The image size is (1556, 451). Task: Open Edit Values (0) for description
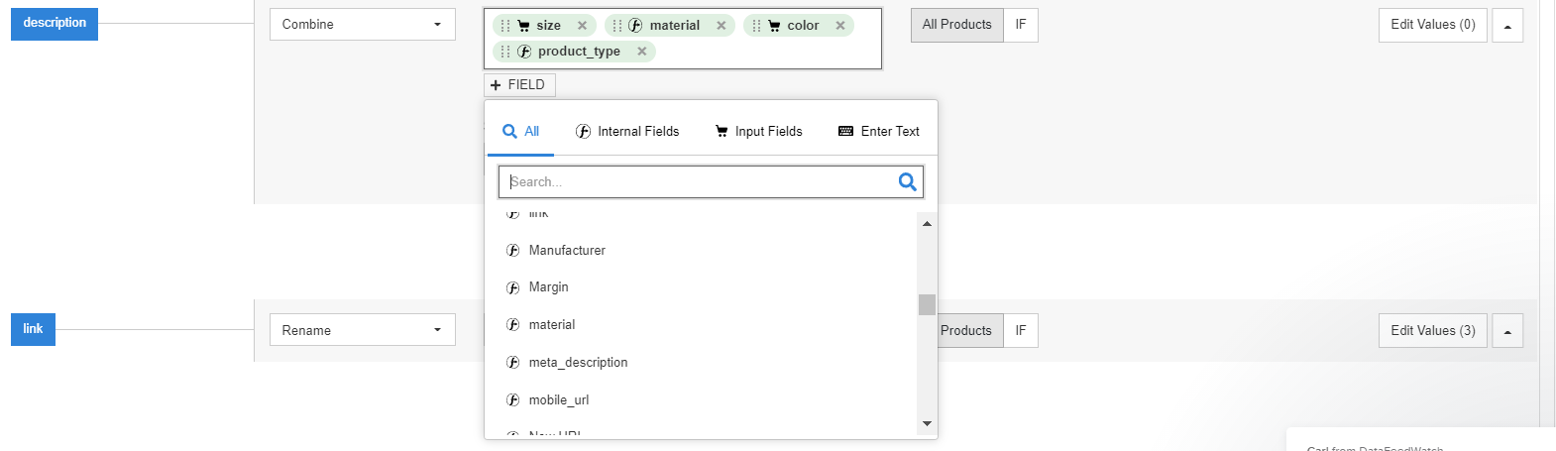coord(1433,25)
